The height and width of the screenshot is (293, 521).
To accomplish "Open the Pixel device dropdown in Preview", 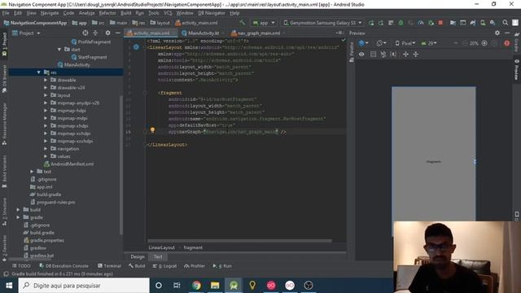I will point(405,43).
